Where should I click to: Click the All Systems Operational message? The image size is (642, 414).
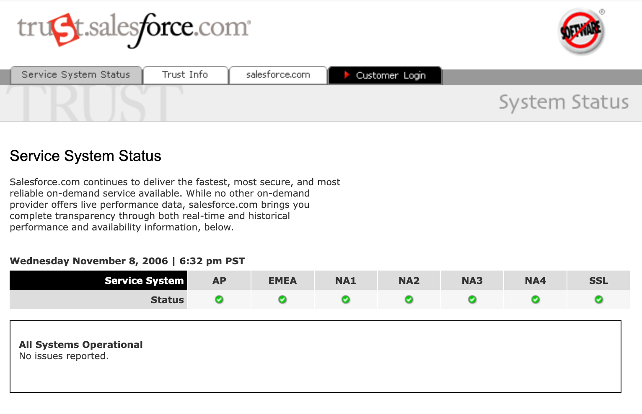[81, 345]
